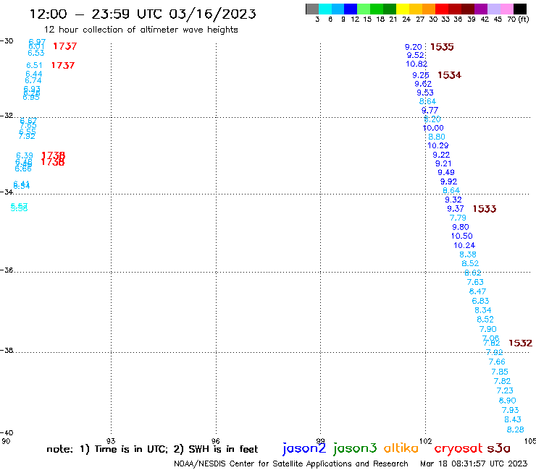Click the 'altika' satellite legend label
The image size is (536, 470).
tap(401, 448)
